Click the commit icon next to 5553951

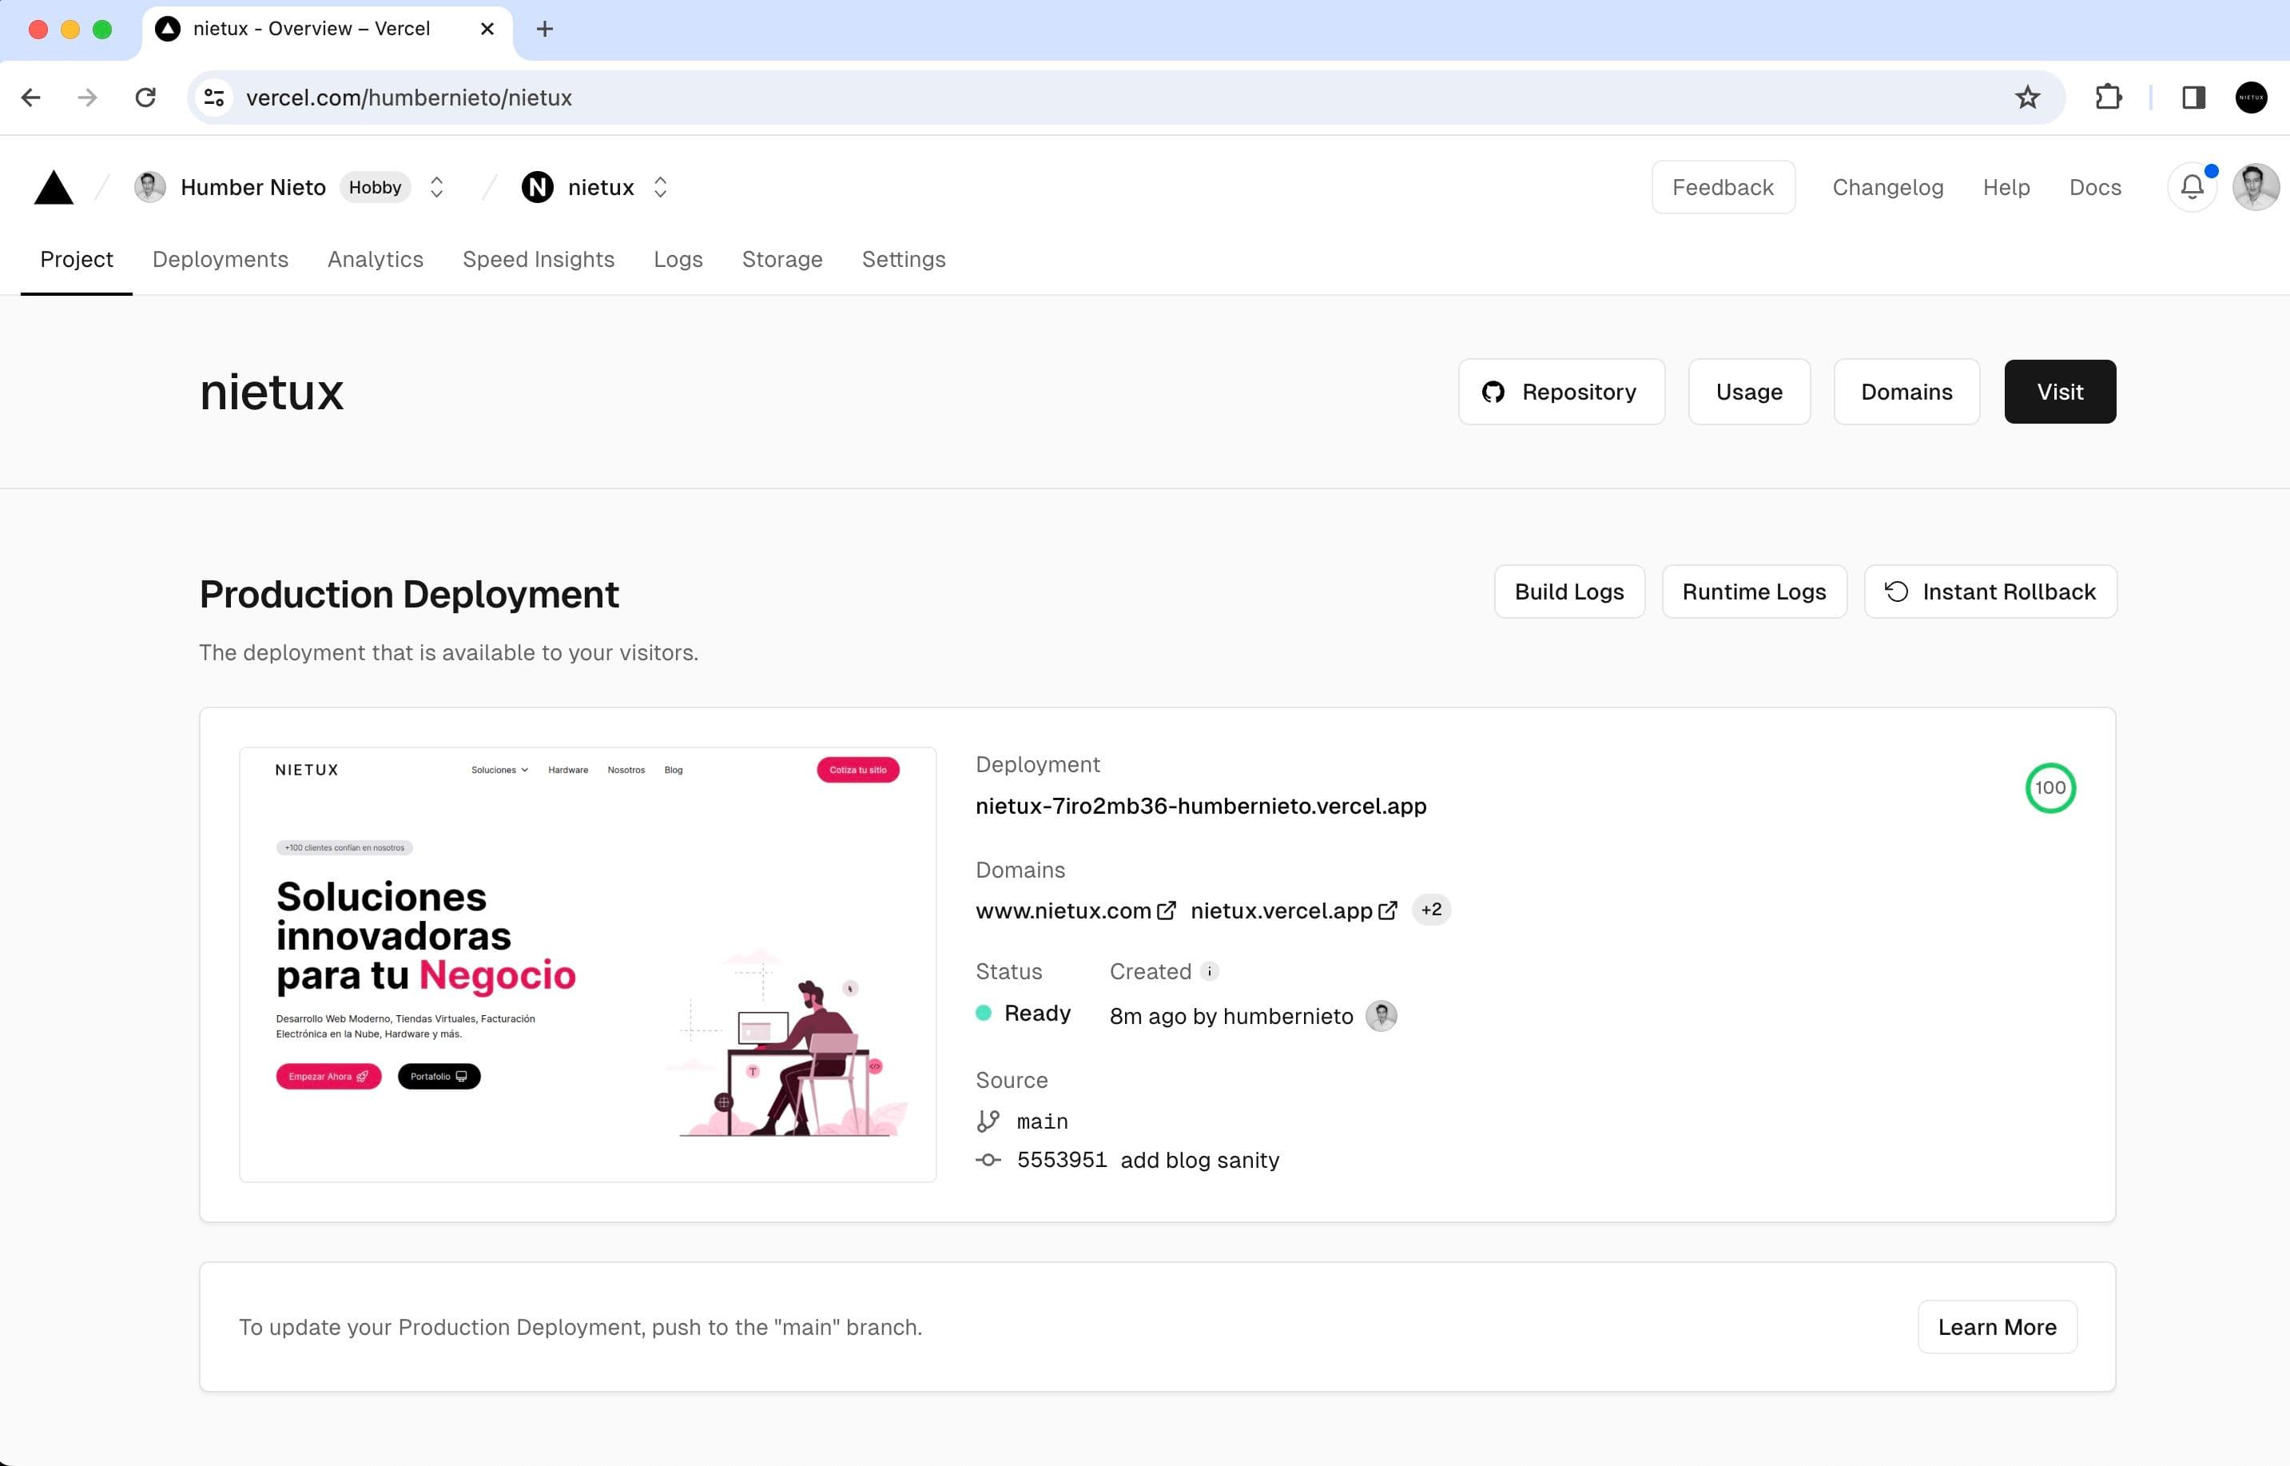[x=988, y=1161]
